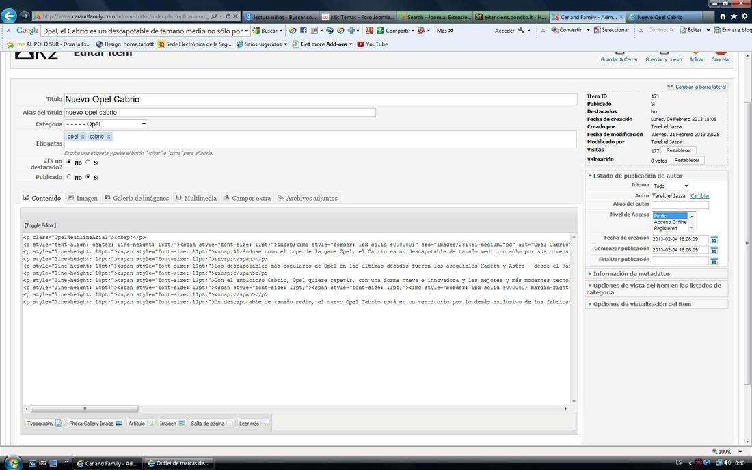Click the Typography editor button

(44, 424)
